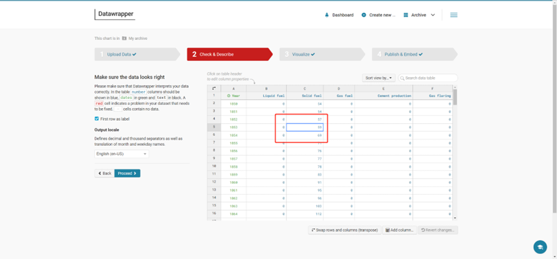The height and width of the screenshot is (259, 557).
Task: Click the Solid fuel header cell
Action: 305,96
